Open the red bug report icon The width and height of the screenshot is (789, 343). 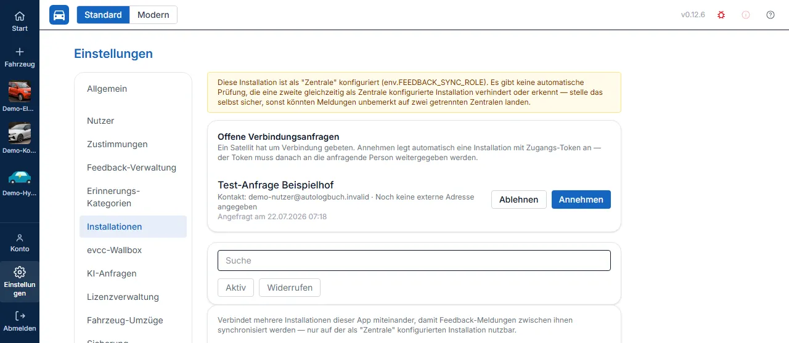pos(721,15)
